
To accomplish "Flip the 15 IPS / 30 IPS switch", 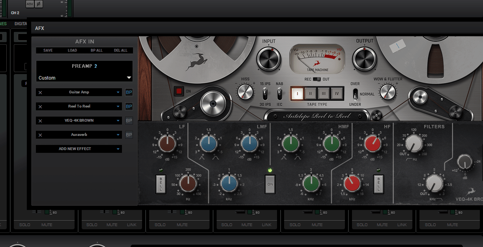I will [x=265, y=94].
